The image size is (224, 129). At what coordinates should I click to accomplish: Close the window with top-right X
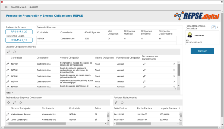click(x=222, y=2)
